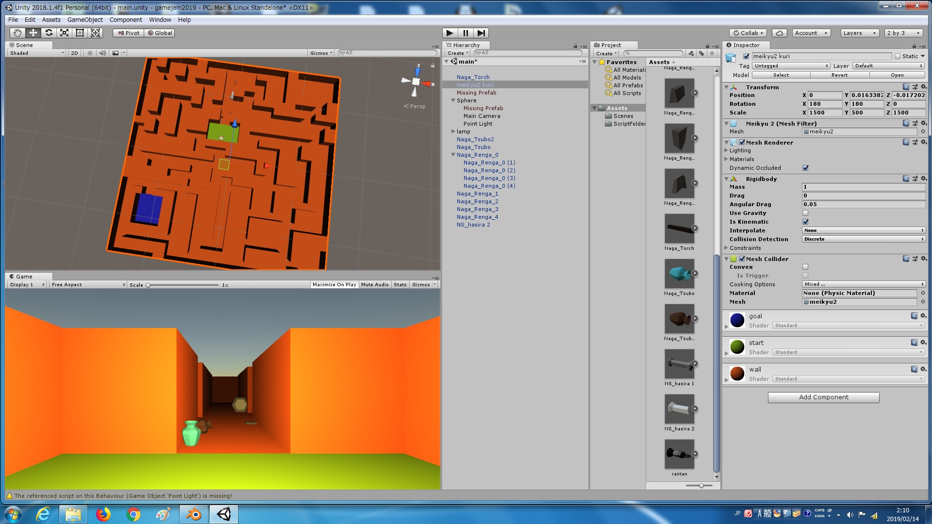Click Maximize On Play button
The image size is (932, 524).
pos(334,285)
